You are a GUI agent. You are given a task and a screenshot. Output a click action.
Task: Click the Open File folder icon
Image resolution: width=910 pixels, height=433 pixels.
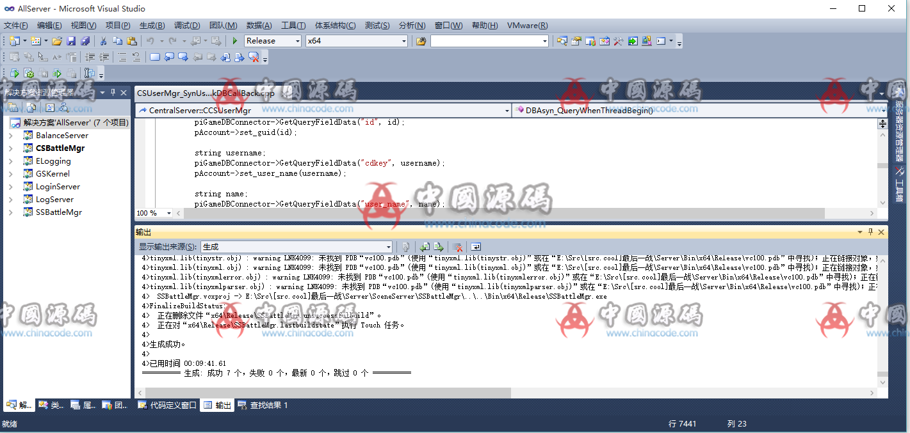57,41
